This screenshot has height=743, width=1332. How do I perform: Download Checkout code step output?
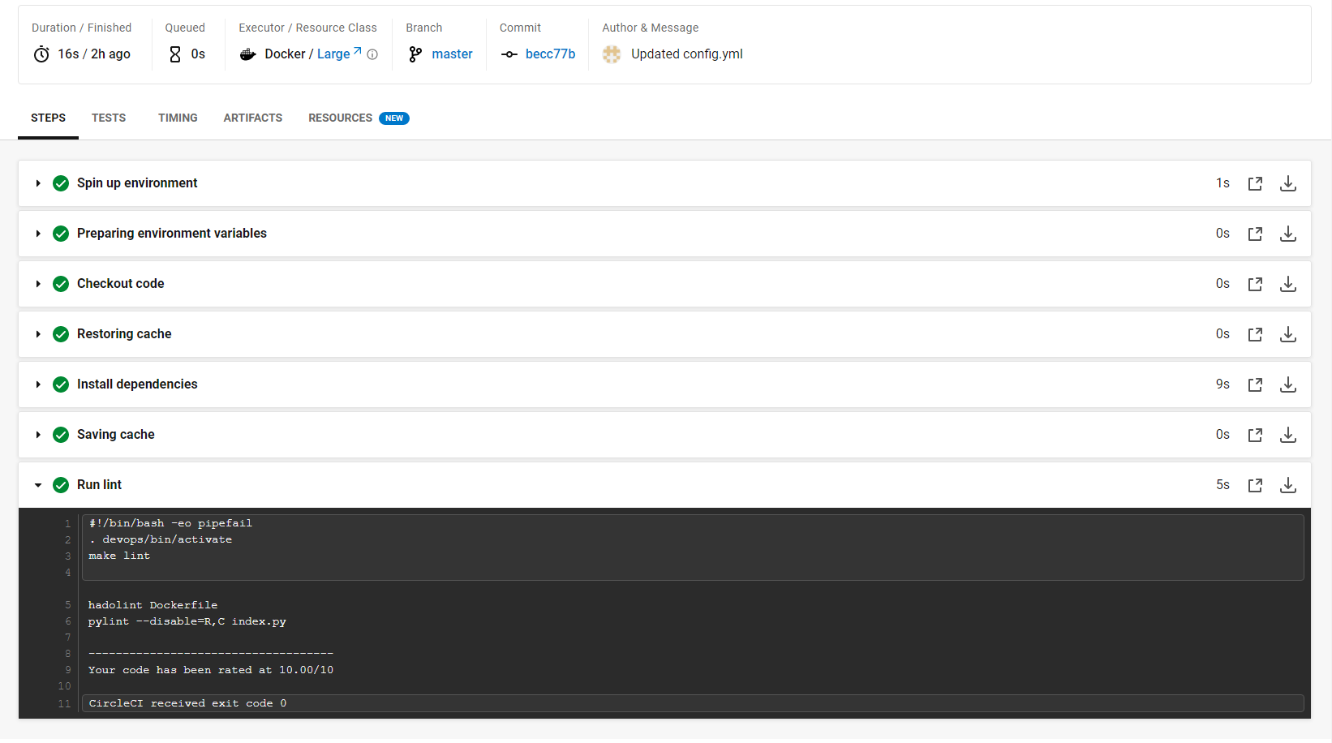click(1288, 284)
